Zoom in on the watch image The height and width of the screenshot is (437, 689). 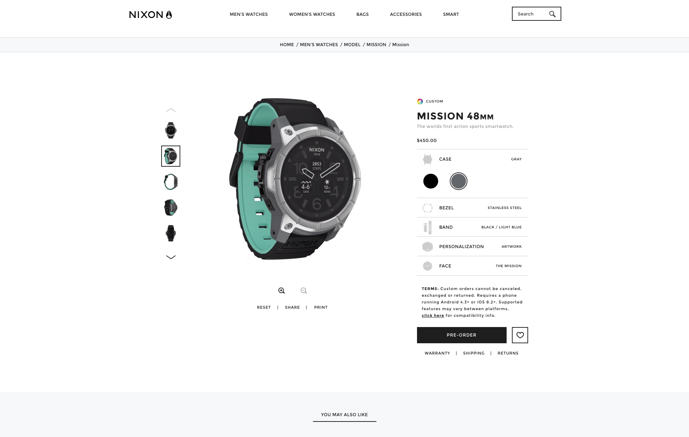[x=281, y=291]
